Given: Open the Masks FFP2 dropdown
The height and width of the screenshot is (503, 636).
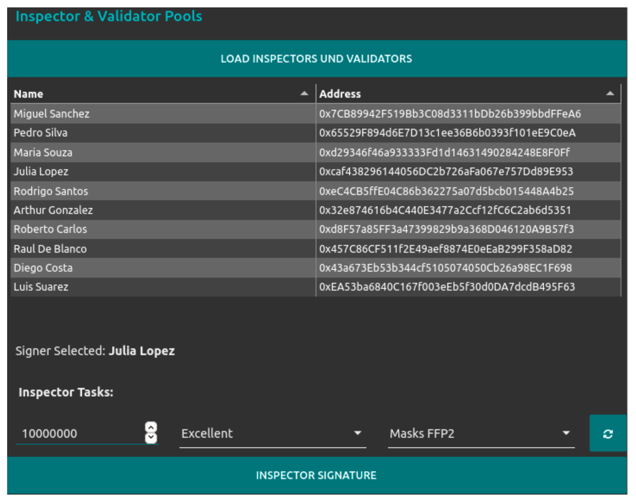Looking at the screenshot, I should (481, 433).
